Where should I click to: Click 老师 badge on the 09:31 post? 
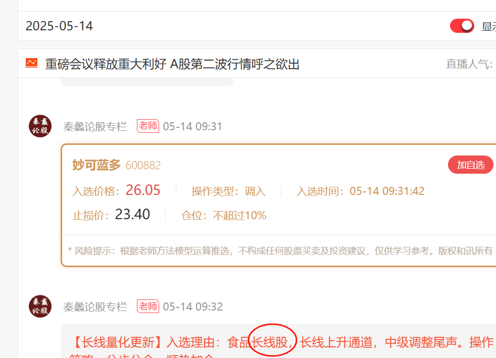click(148, 126)
